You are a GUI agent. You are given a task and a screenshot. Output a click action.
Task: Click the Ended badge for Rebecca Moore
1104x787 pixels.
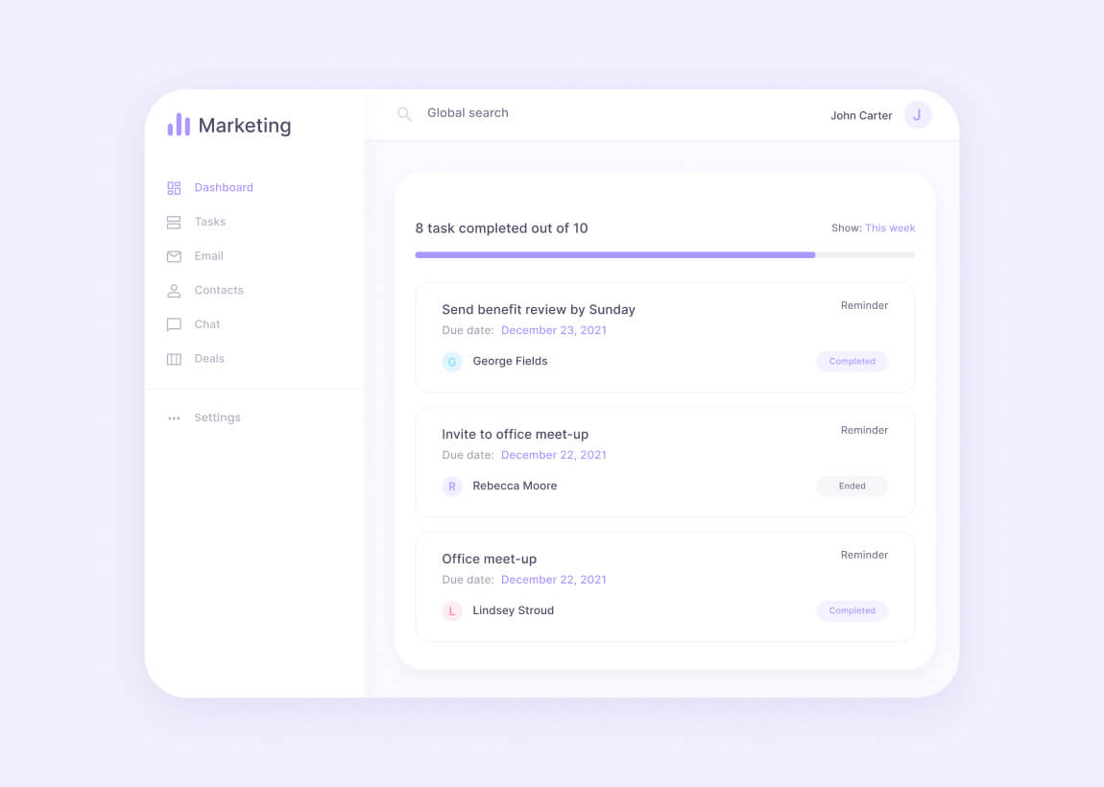coord(852,486)
